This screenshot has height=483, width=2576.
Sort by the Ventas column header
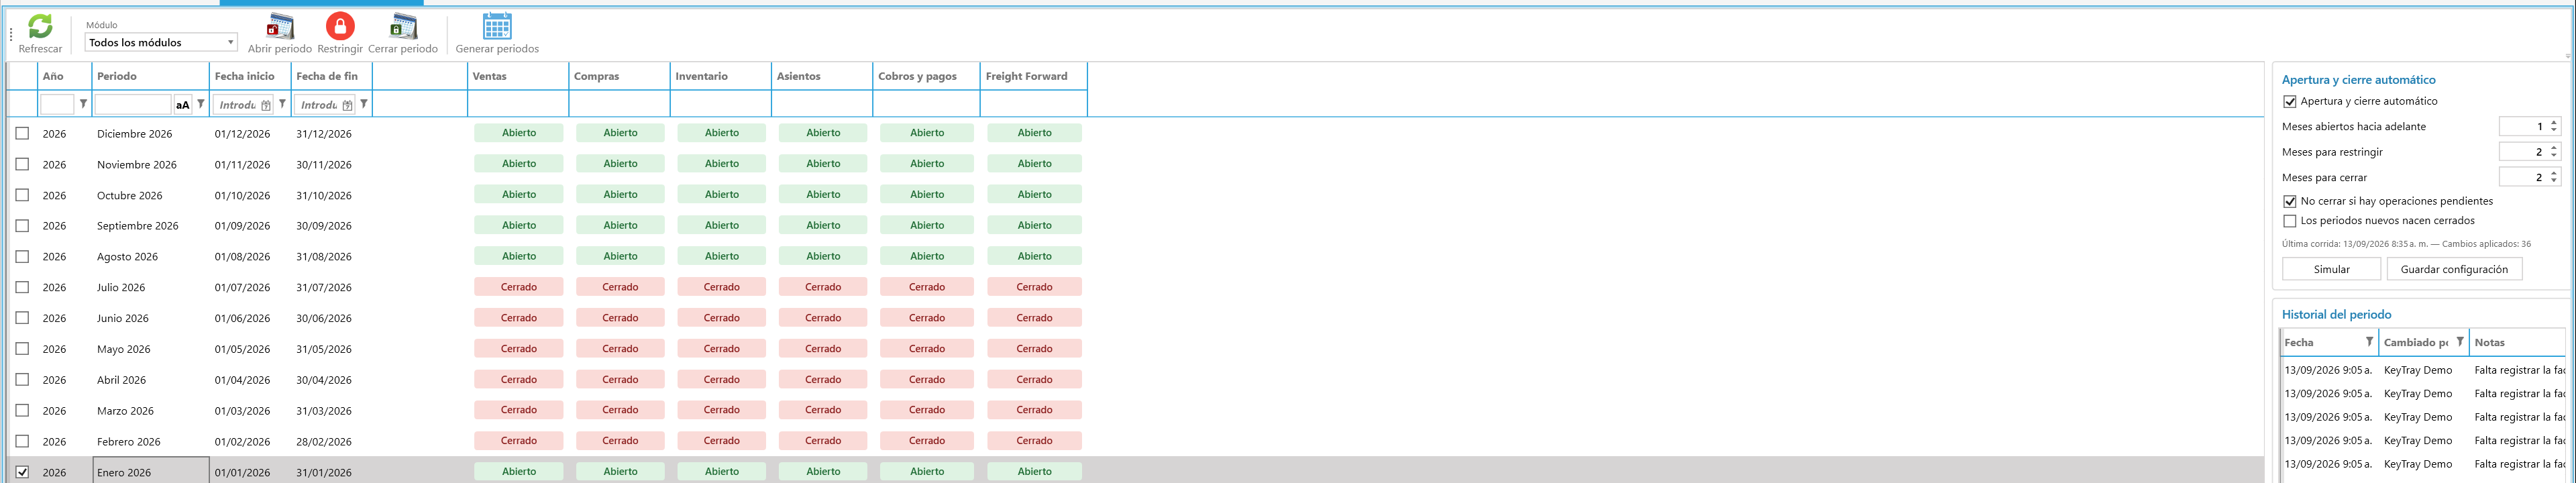coord(518,76)
